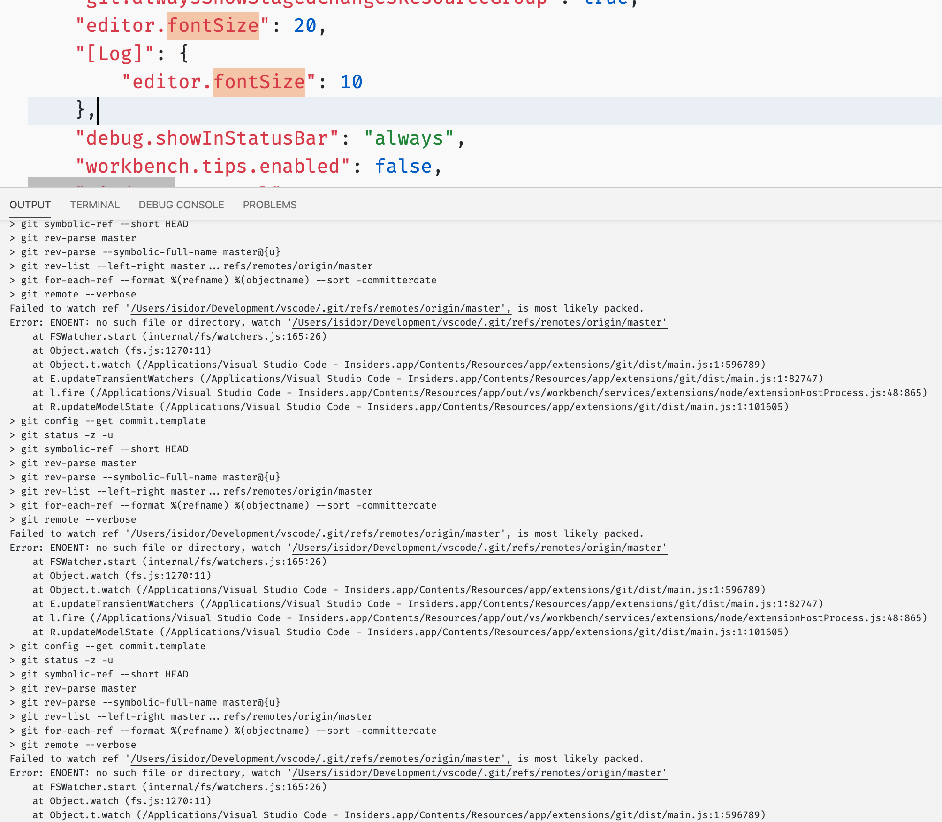942x822 pixels.
Task: Click the "git status -z -u" output line
Action: pos(61,435)
